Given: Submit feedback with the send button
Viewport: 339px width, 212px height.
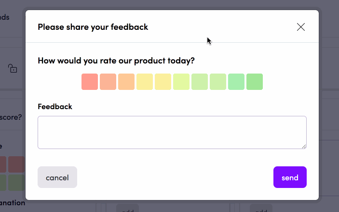Looking at the screenshot, I should [290, 177].
